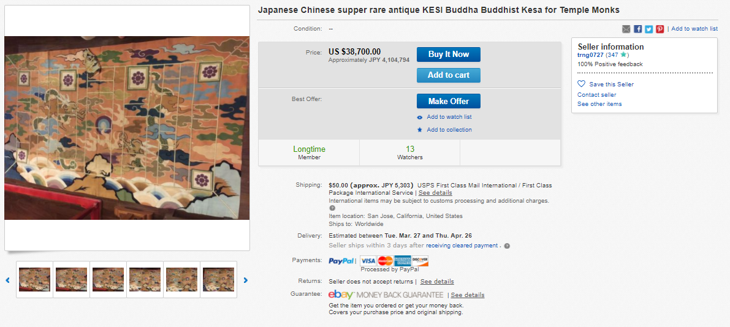Open help icon under customs charges note
Viewport: 730px width, 327px height.
coord(332,208)
